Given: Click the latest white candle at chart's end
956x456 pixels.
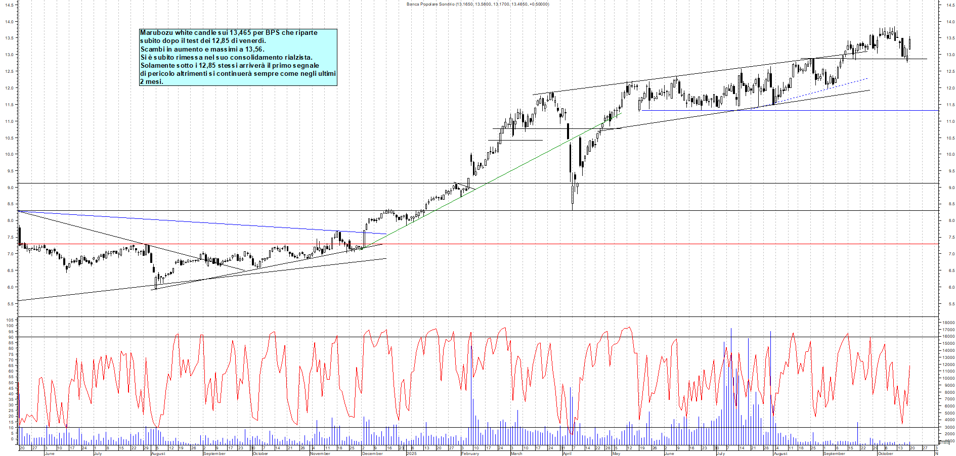Looking at the screenshot, I should click(x=909, y=43).
